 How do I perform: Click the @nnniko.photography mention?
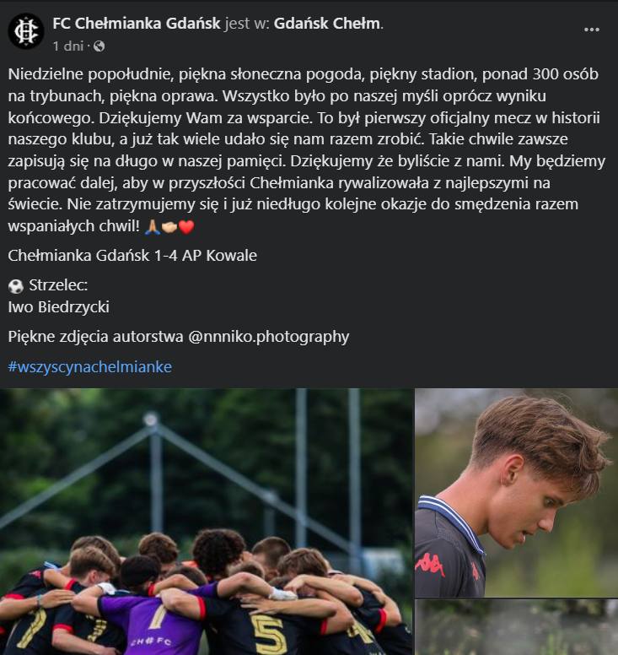(268, 337)
